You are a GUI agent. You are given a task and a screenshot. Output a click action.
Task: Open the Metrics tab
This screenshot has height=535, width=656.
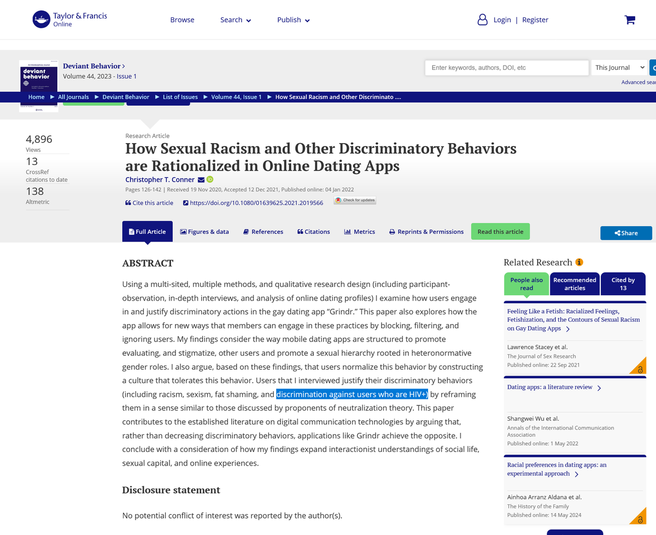click(360, 232)
